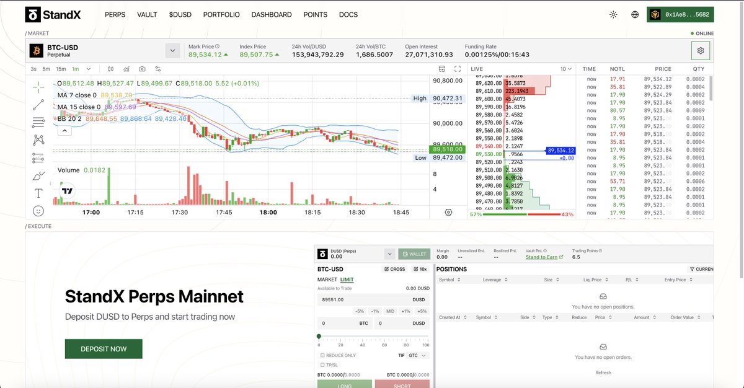The image size is (744, 388).
Task: Change the chart candle style icon
Action: (110, 69)
